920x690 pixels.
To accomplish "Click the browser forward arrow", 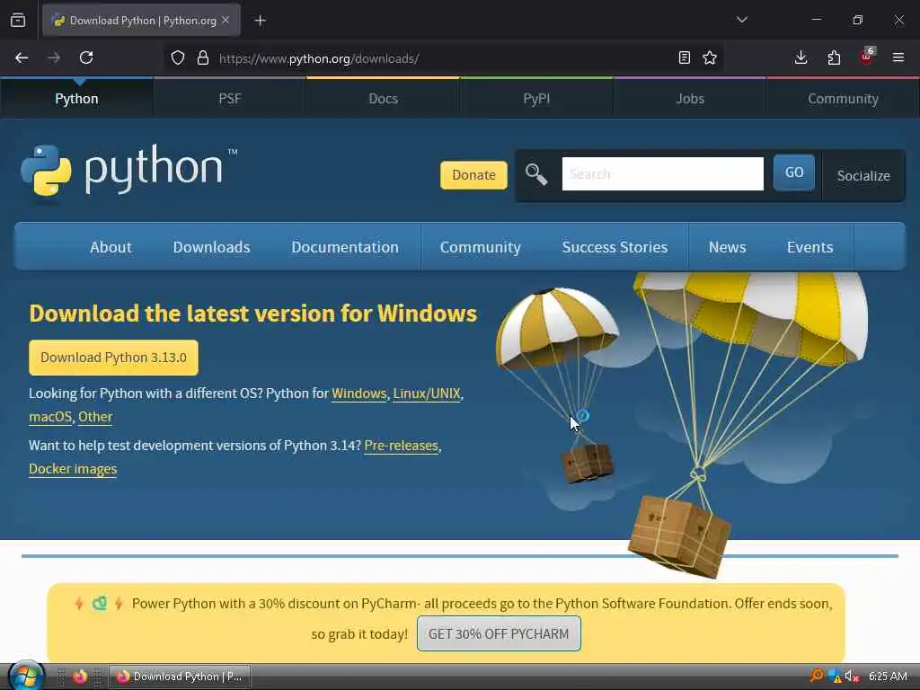I will 54,57.
